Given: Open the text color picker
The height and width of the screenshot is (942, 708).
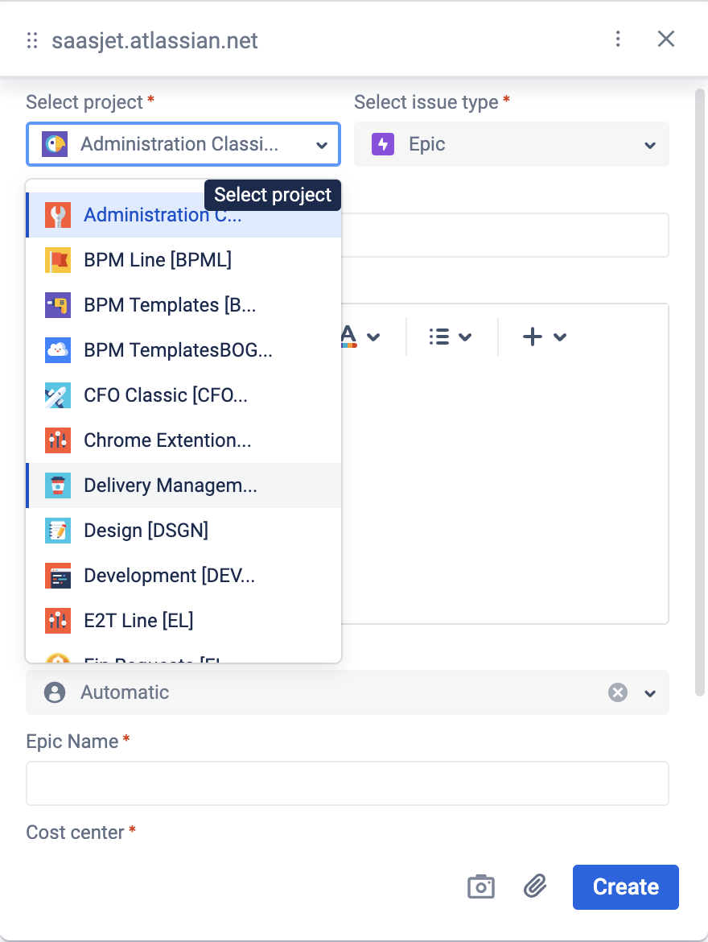Looking at the screenshot, I should [x=359, y=337].
